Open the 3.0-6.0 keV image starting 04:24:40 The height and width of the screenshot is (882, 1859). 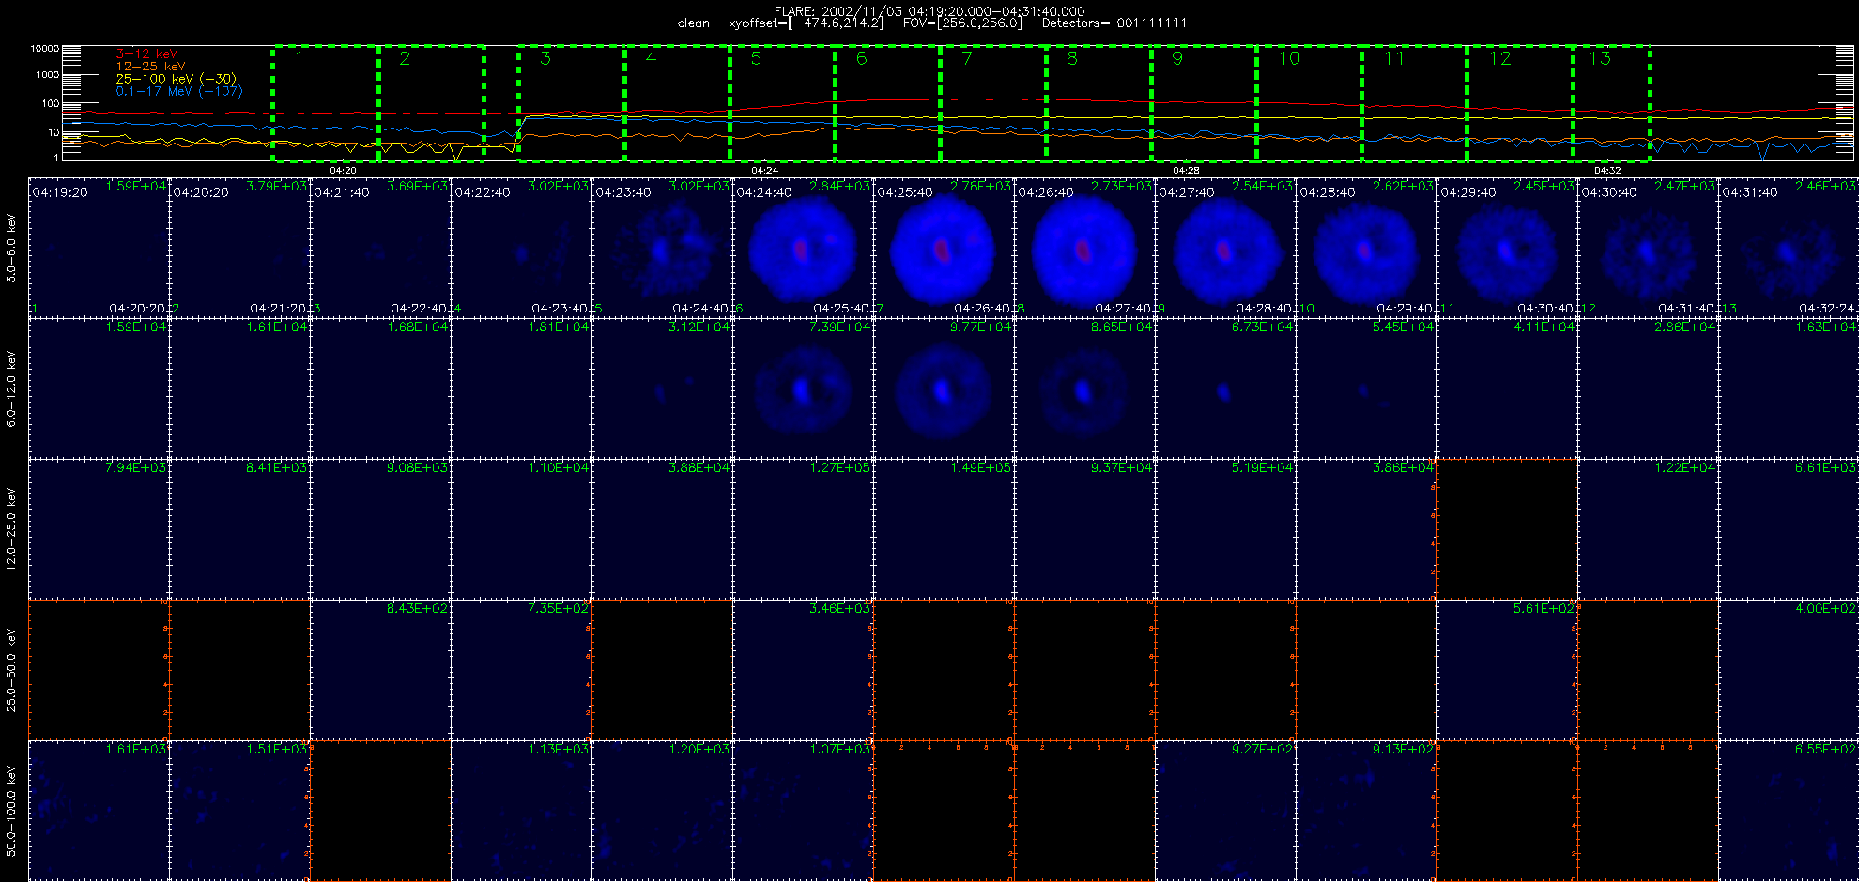pos(803,248)
